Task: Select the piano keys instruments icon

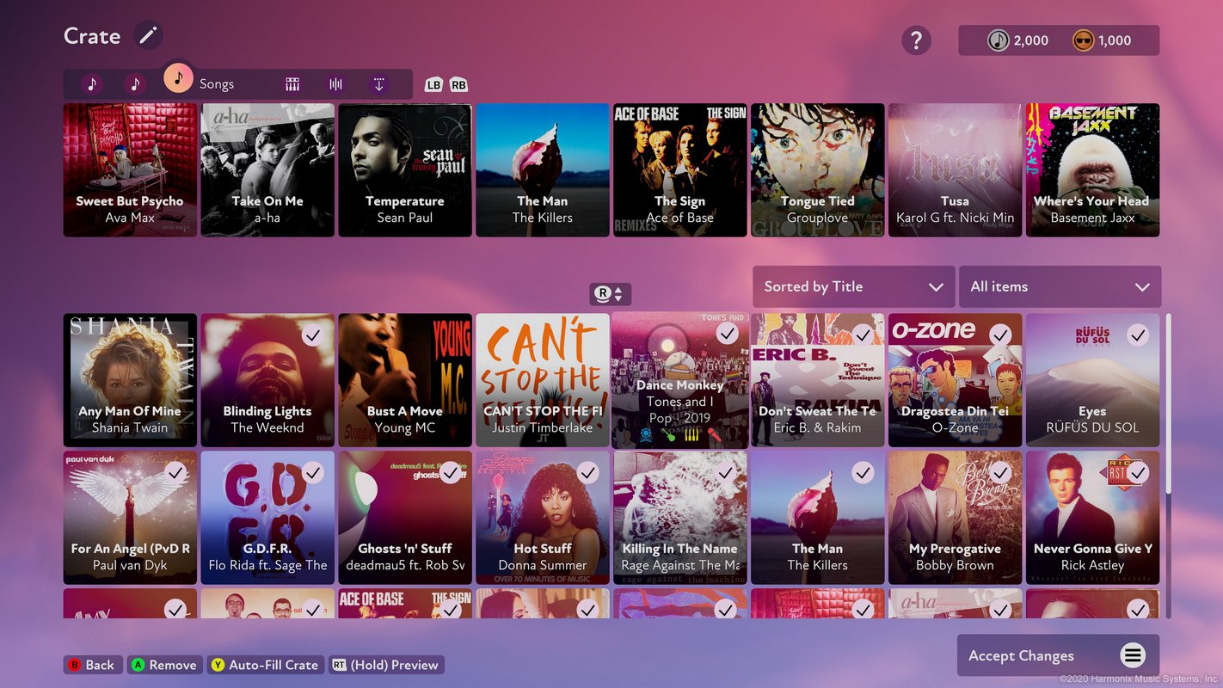Action: [292, 84]
